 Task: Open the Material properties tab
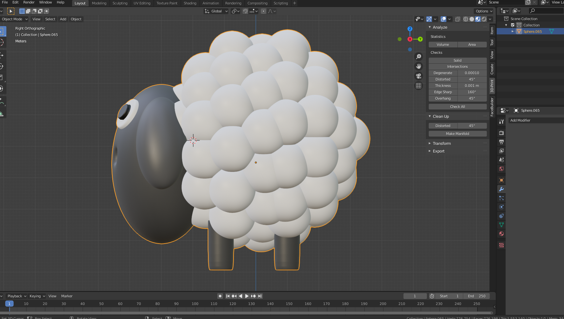click(501, 233)
